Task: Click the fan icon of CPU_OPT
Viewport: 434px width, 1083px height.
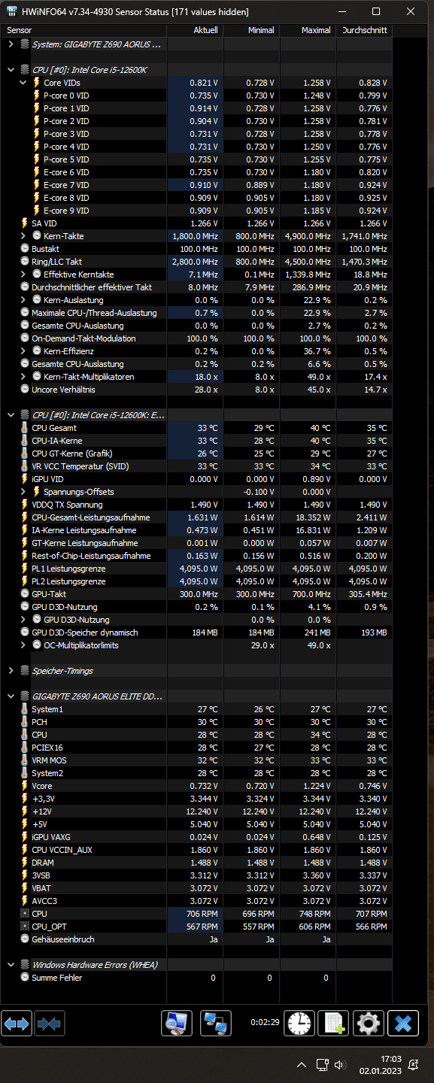Action: pyautogui.click(x=25, y=927)
